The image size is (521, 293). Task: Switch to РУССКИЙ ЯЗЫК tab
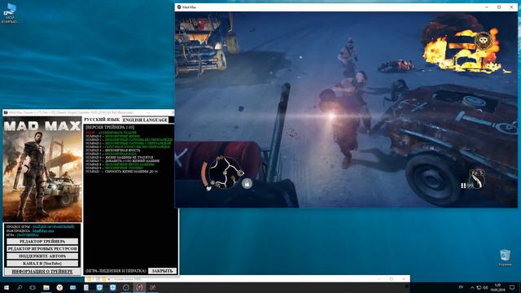(x=102, y=120)
